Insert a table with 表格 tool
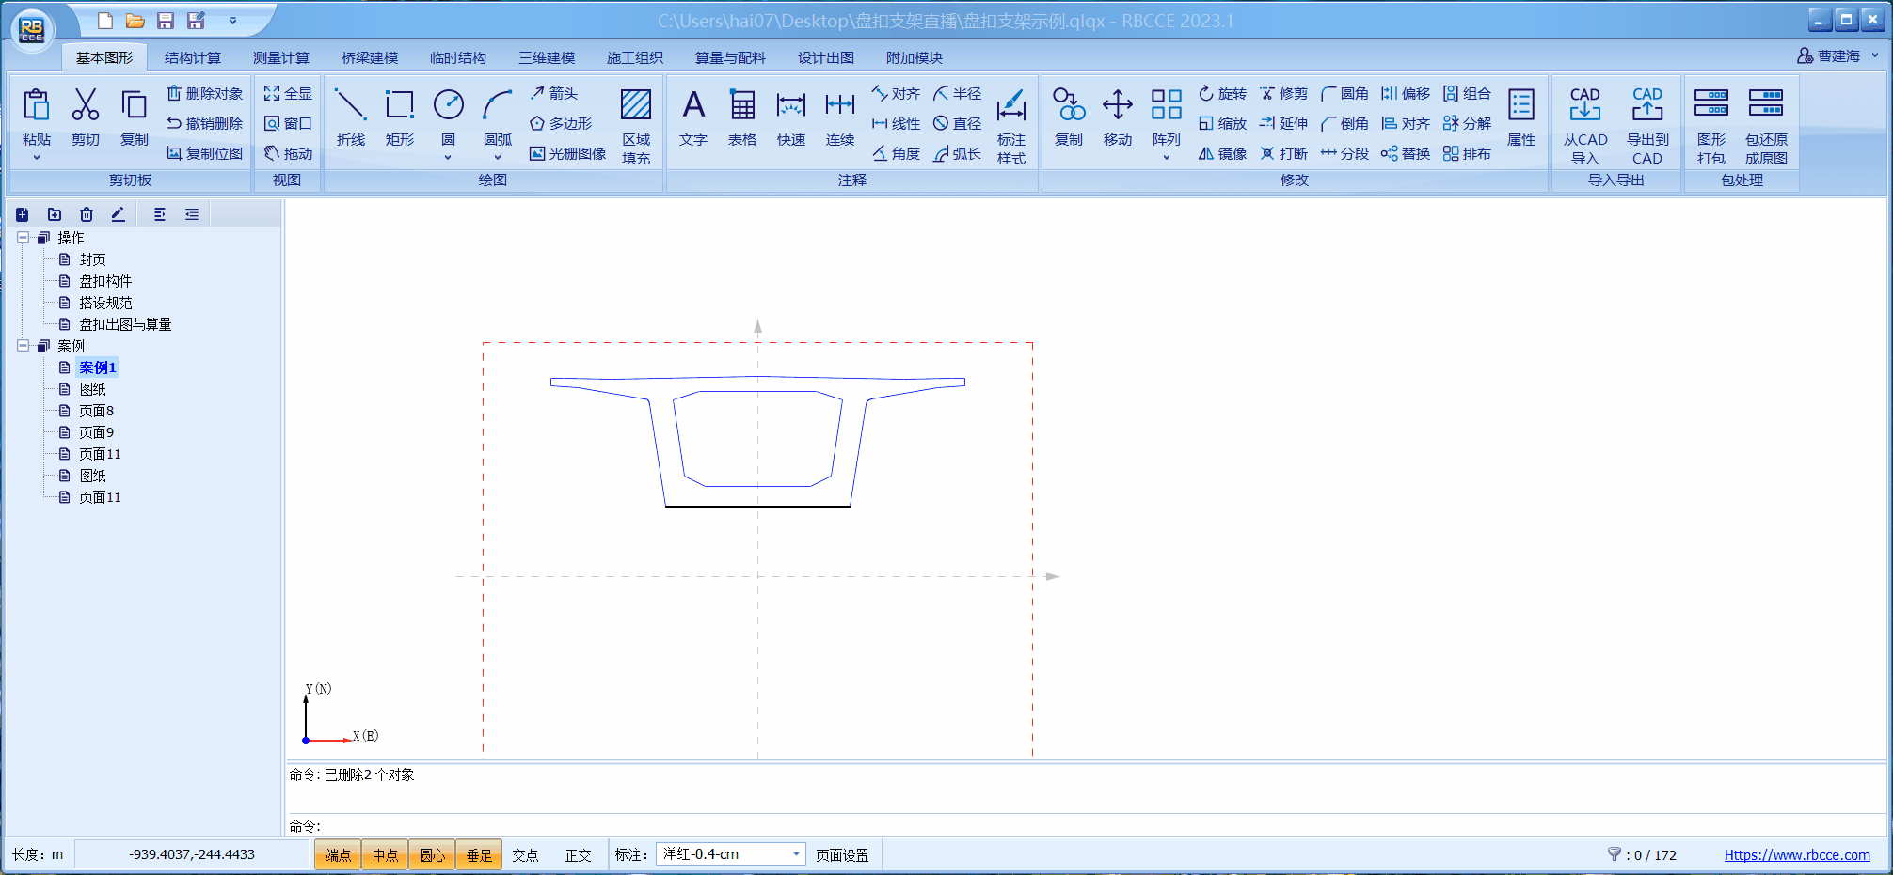Viewport: 1893px width, 875px height. coord(742,117)
